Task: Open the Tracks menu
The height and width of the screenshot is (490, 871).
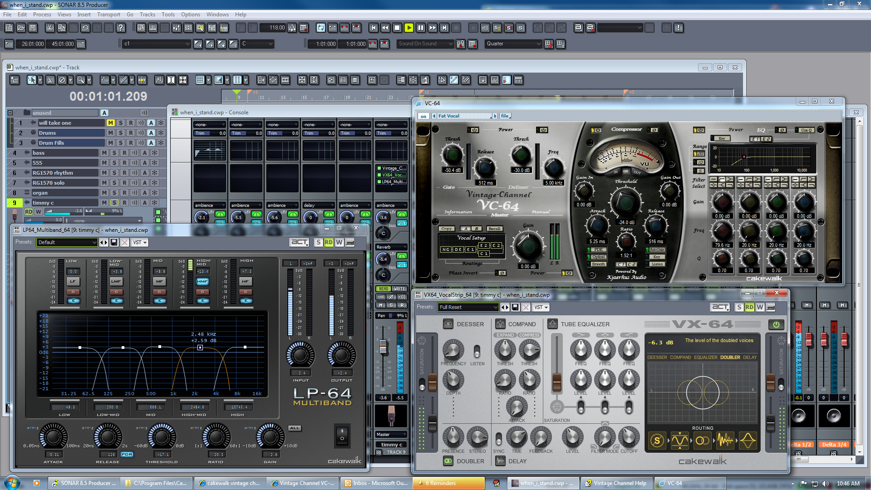Action: tap(148, 15)
